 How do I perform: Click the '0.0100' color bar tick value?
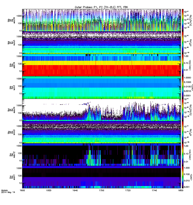pos(187,87)
